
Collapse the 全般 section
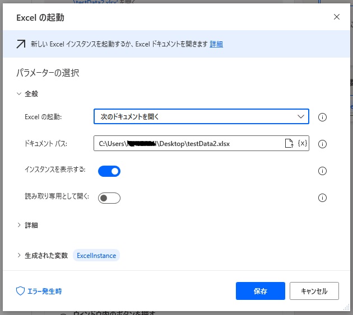click(x=19, y=94)
